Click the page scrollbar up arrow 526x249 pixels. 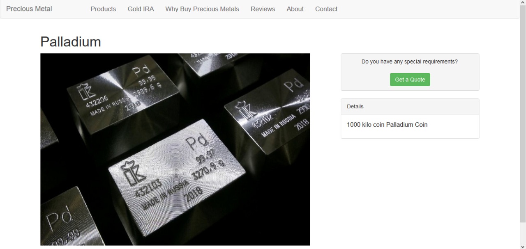[x=523, y=3]
